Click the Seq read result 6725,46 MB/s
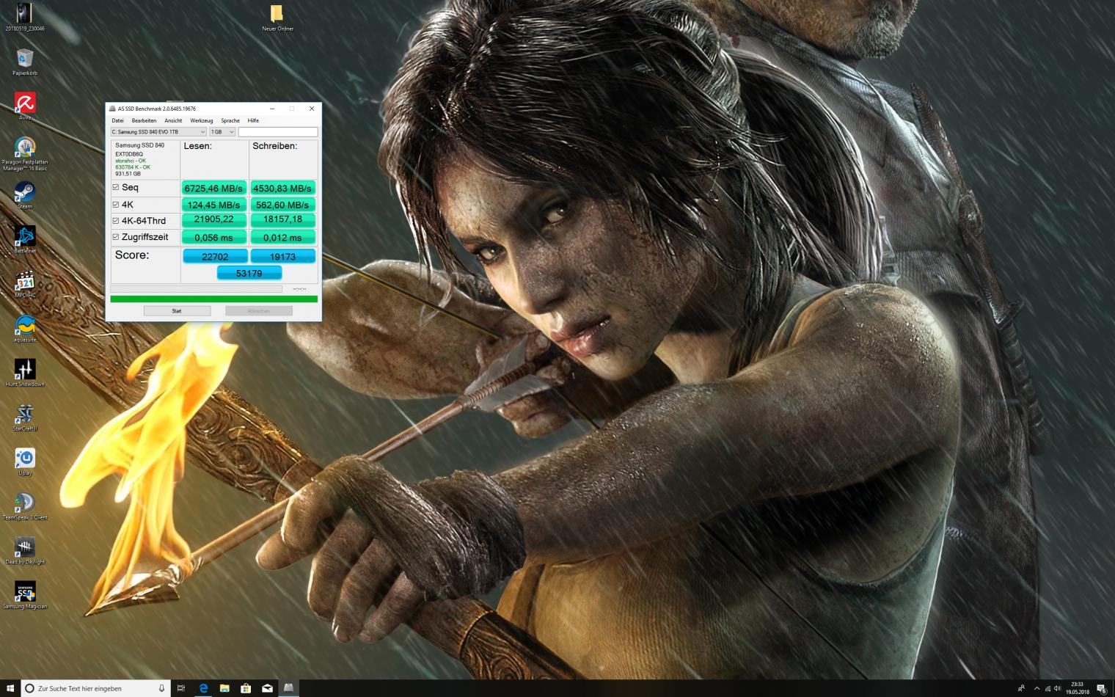This screenshot has height=697, width=1115. (213, 188)
